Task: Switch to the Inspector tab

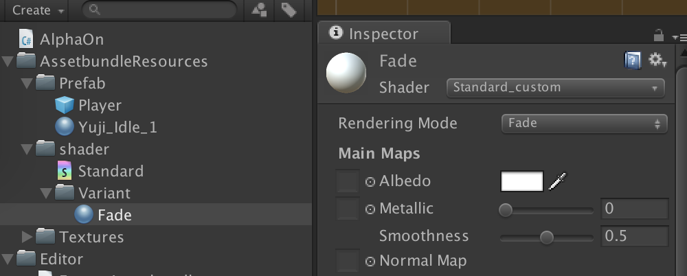Action: click(x=384, y=33)
